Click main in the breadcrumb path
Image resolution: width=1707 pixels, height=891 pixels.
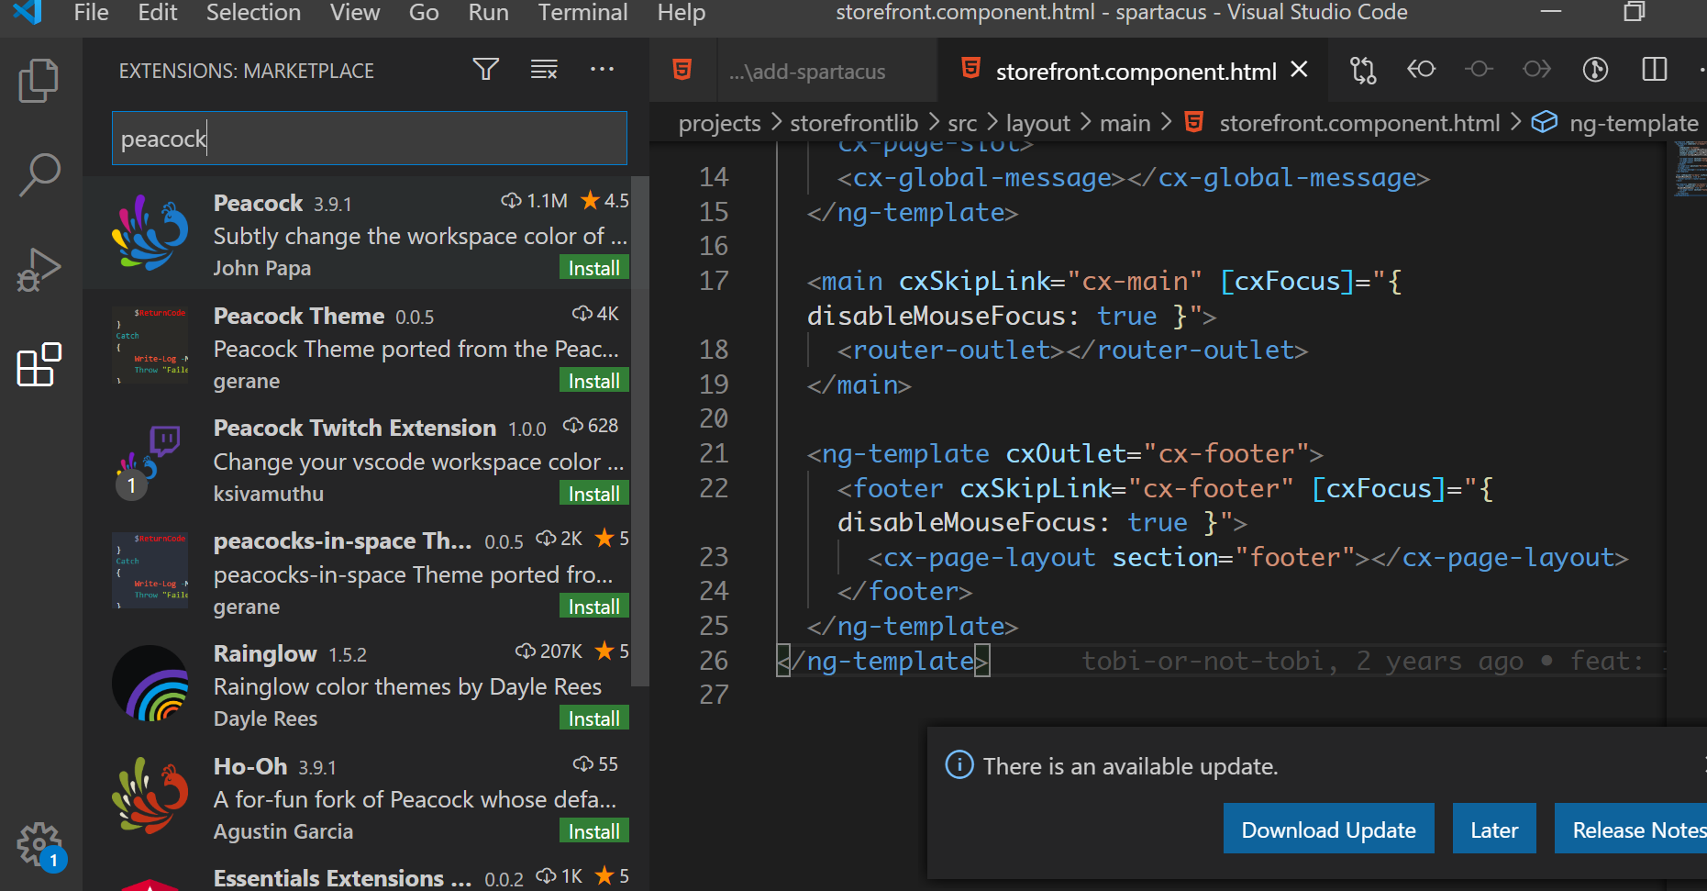1125,123
